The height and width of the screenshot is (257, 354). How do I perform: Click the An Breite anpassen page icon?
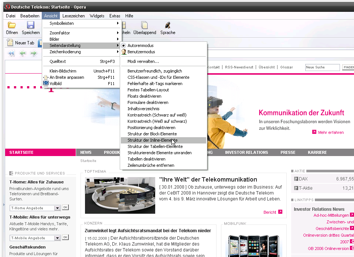click(46, 77)
